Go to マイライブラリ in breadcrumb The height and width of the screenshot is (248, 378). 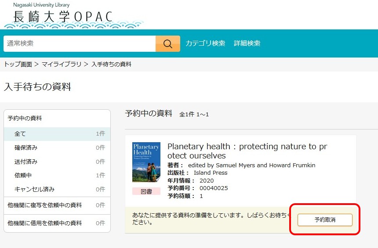[62, 65]
